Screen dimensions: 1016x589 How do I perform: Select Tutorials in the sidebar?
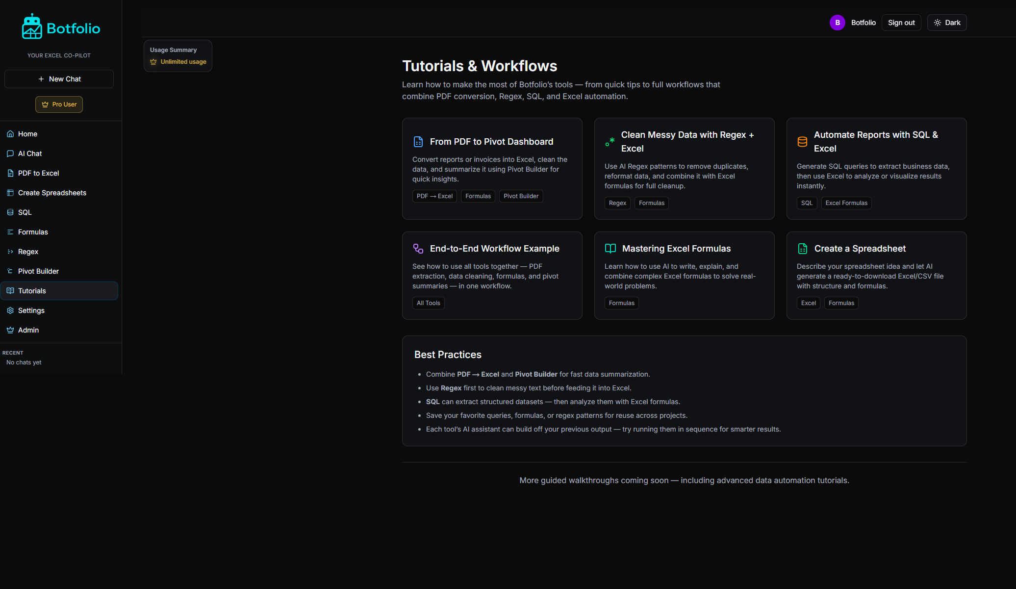(x=32, y=290)
